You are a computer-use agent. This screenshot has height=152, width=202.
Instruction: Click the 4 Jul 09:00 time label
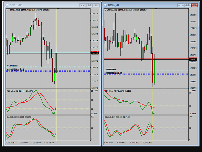121,143
